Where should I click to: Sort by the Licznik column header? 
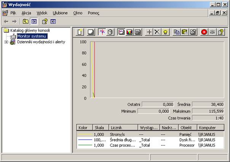[x=123, y=127]
